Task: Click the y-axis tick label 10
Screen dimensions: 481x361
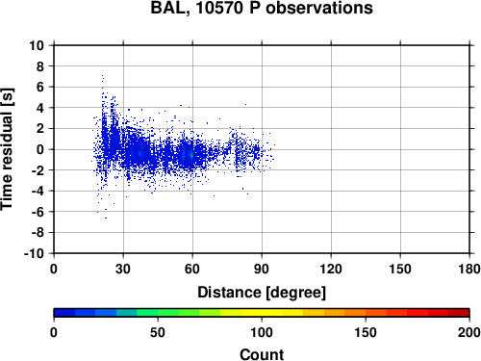Action: point(37,45)
